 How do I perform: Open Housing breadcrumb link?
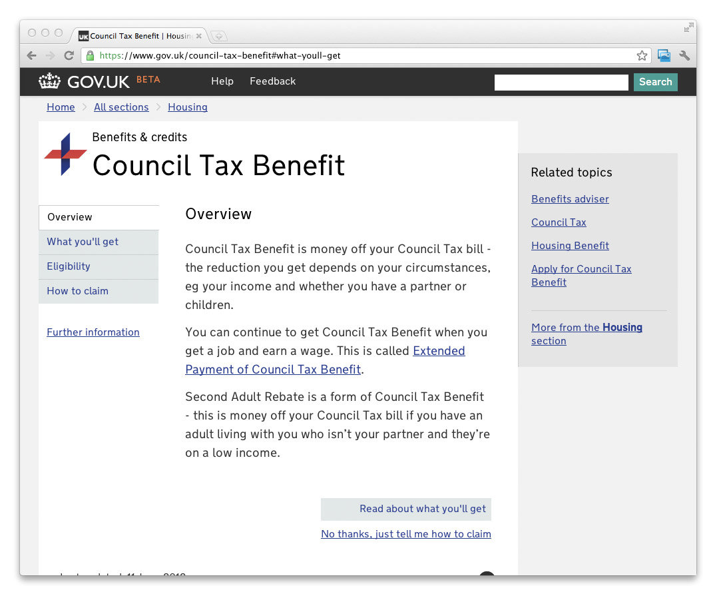tap(188, 107)
